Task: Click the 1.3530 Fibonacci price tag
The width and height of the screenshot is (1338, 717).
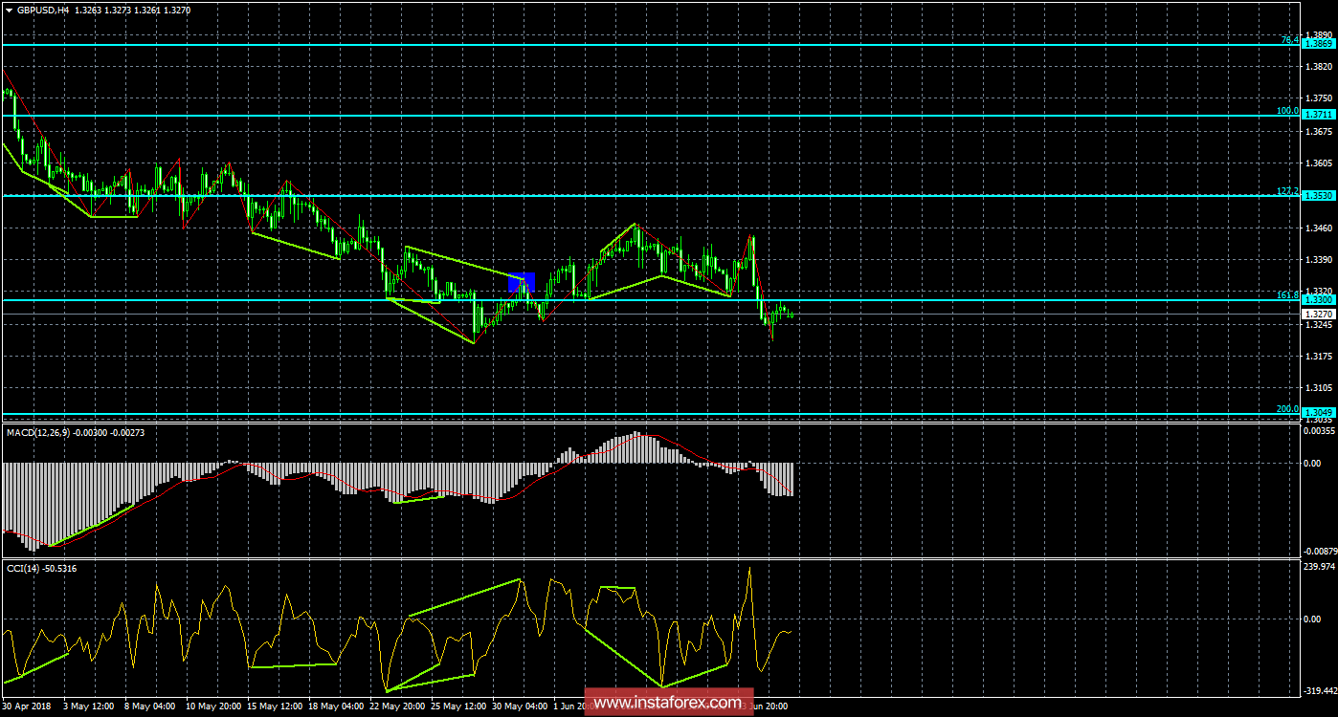Action: (x=1319, y=195)
